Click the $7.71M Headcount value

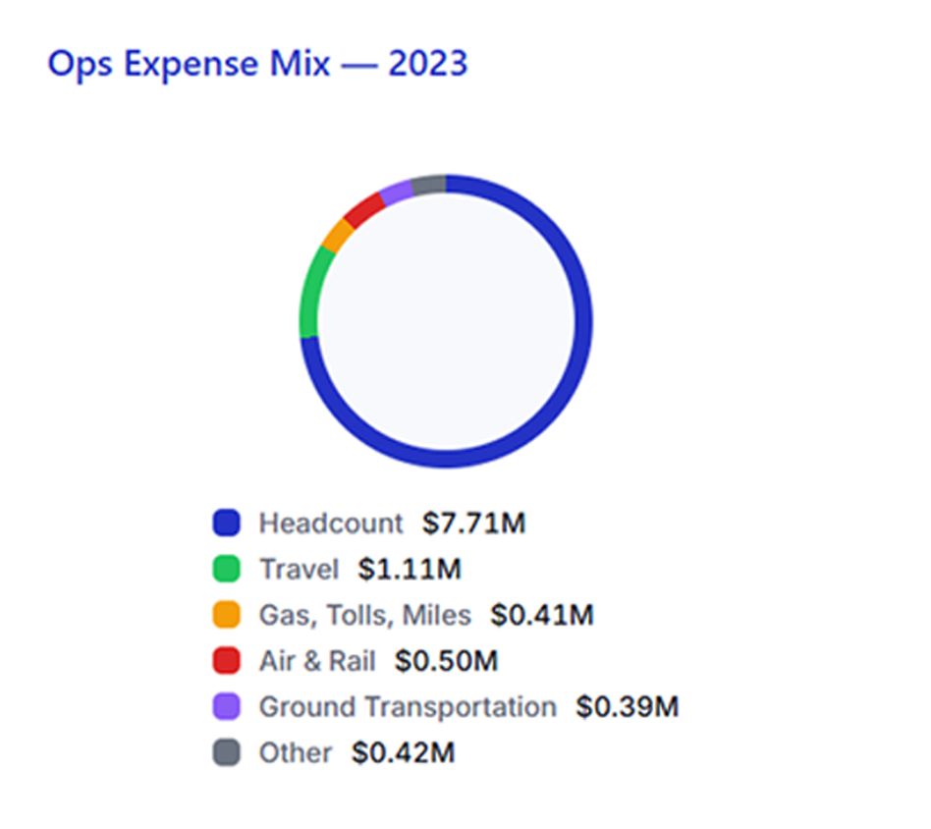474,524
